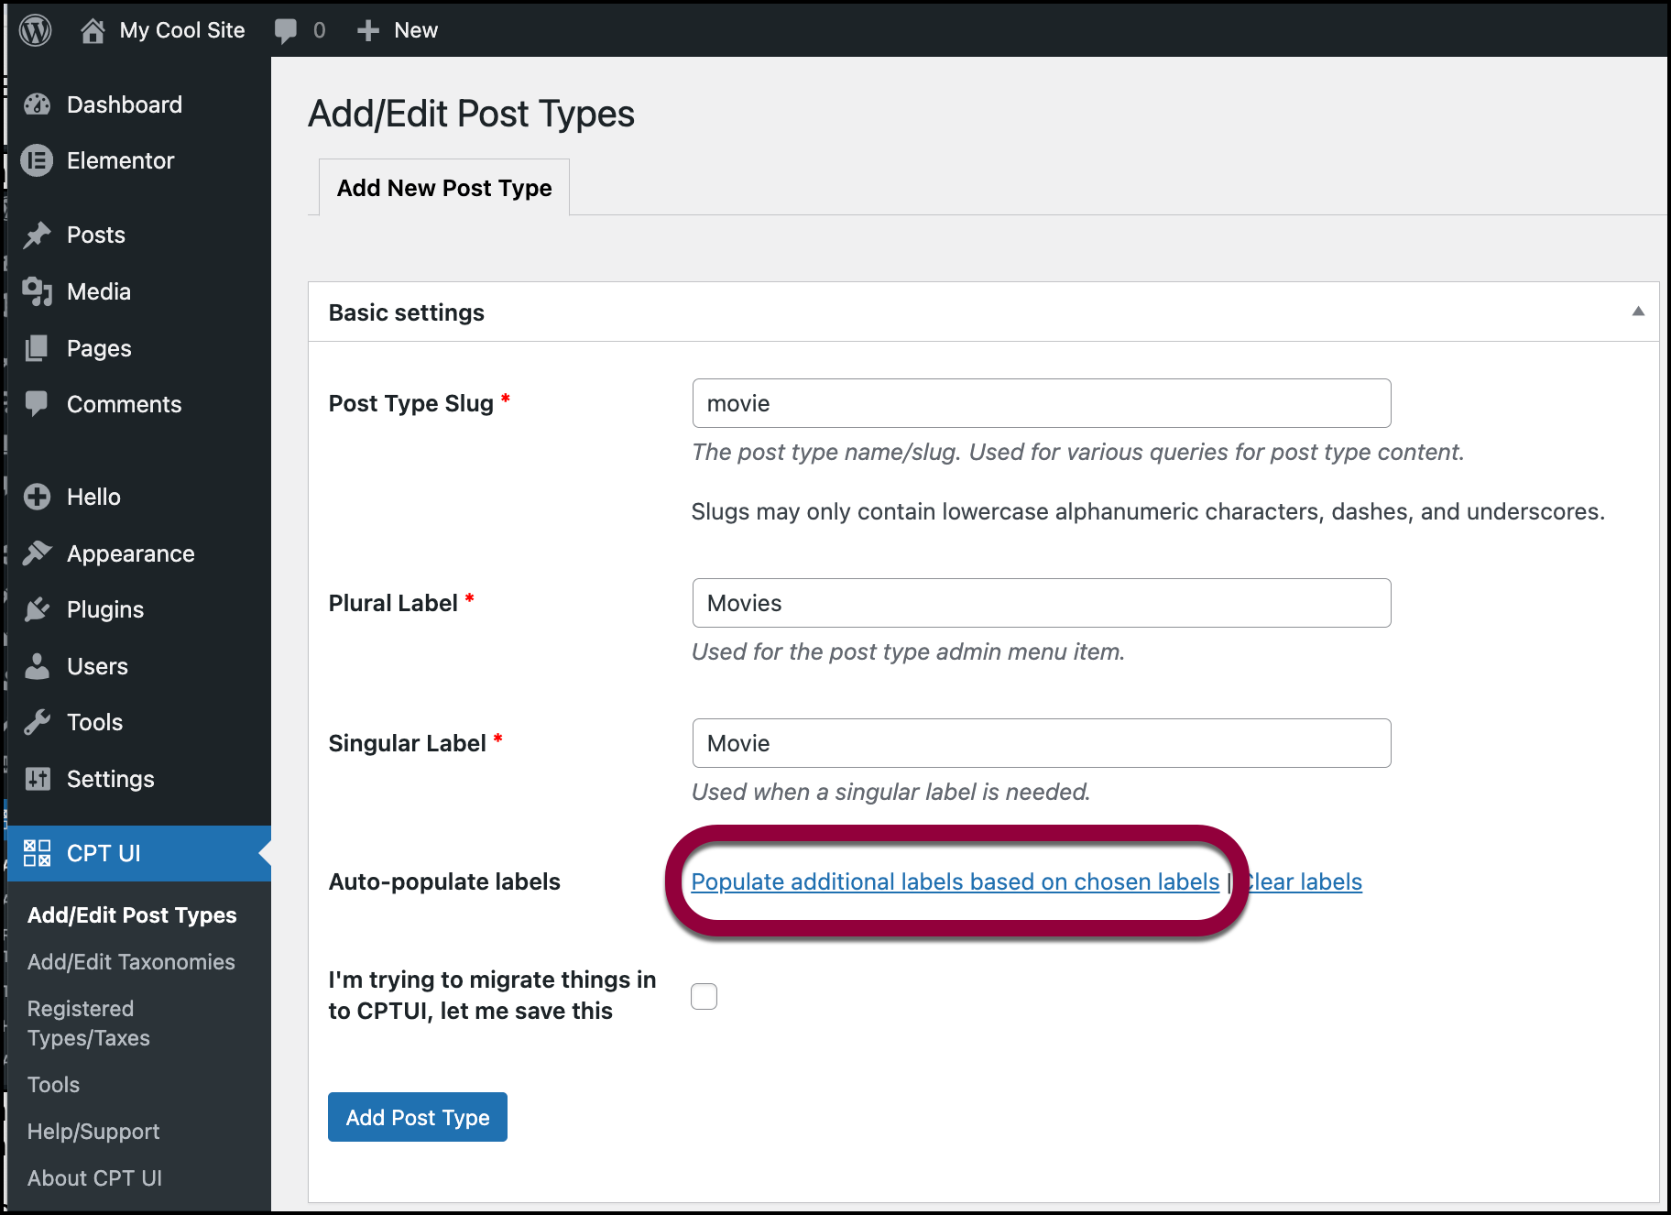Image resolution: width=1671 pixels, height=1215 pixels.
Task: Click the home icon beside My Cool Site
Action: click(x=93, y=31)
